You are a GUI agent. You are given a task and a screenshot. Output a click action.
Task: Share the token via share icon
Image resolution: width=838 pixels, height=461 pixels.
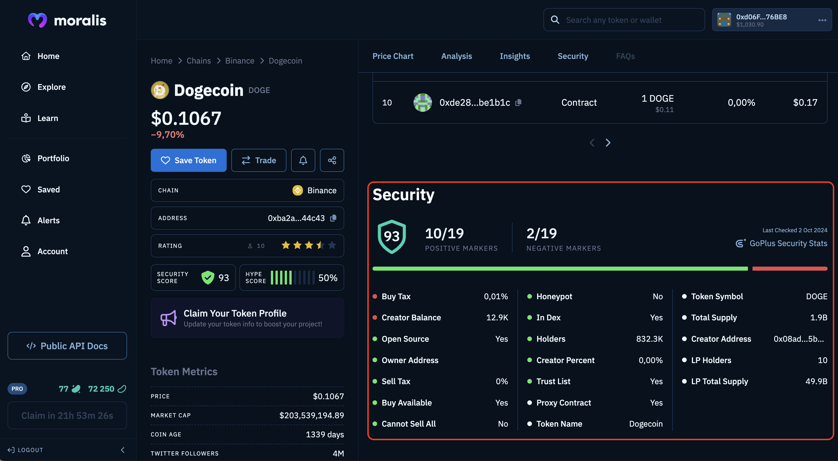pyautogui.click(x=332, y=160)
